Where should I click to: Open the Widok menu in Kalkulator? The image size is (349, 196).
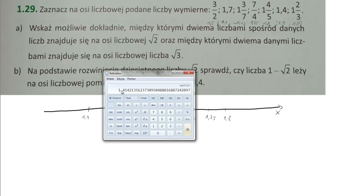110,79
